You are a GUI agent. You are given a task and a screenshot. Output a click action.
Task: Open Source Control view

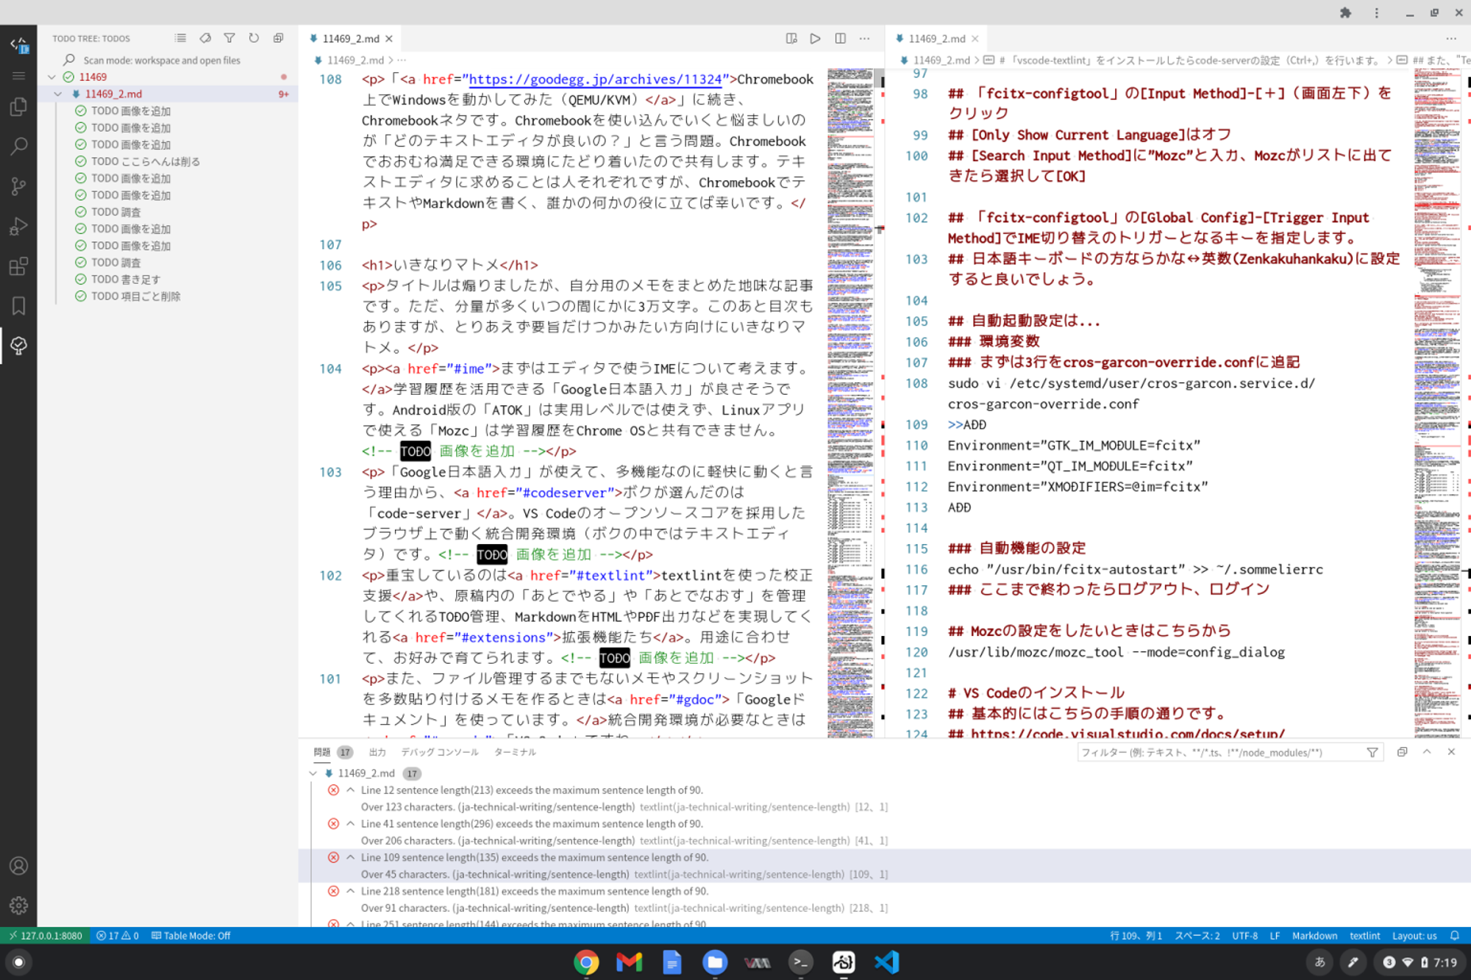tap(18, 186)
